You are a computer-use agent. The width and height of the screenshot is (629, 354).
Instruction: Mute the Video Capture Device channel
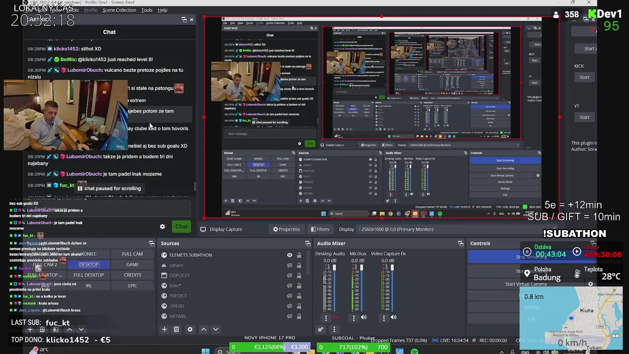(x=394, y=318)
